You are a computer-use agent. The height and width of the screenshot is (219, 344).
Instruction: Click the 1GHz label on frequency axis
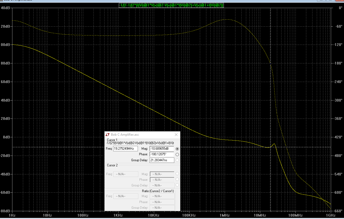(331, 216)
